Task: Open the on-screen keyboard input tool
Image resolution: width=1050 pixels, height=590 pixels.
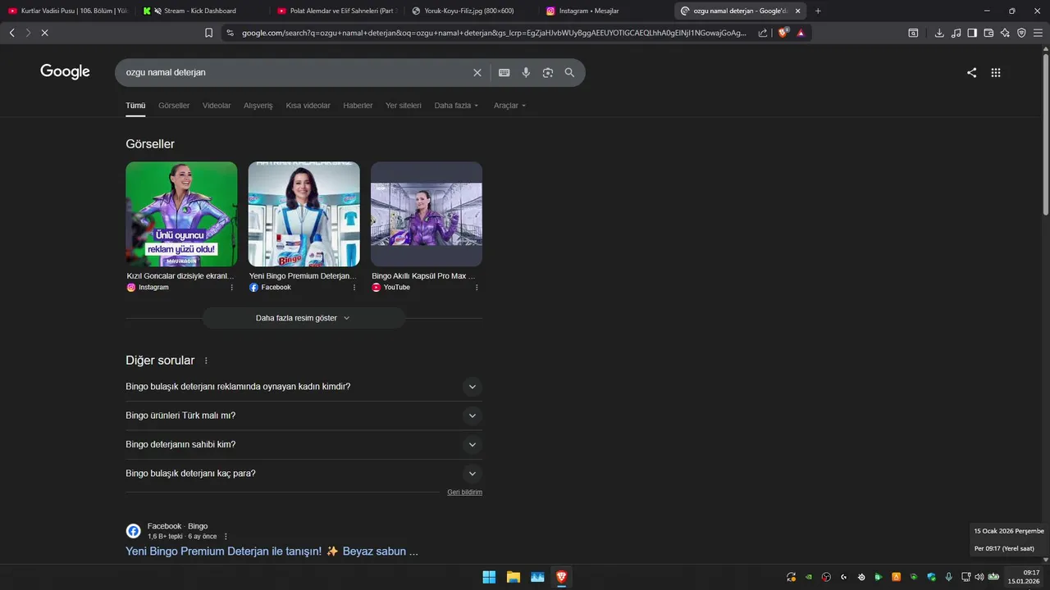Action: click(x=504, y=73)
